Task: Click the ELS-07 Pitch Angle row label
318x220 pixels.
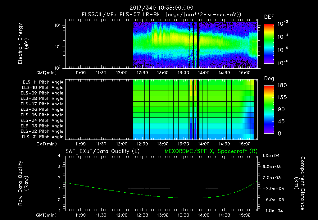Action: (x=42, y=104)
